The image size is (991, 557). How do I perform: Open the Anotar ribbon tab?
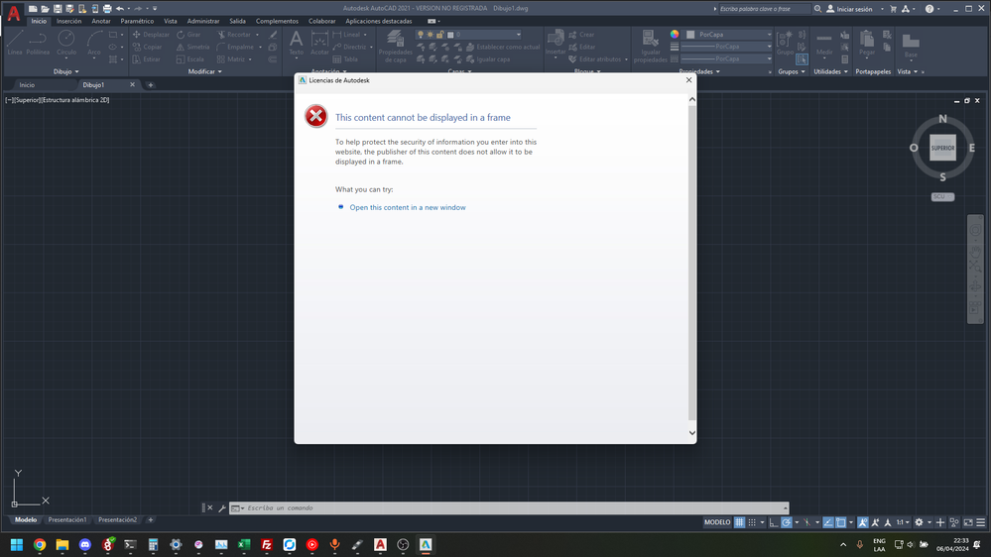(101, 21)
